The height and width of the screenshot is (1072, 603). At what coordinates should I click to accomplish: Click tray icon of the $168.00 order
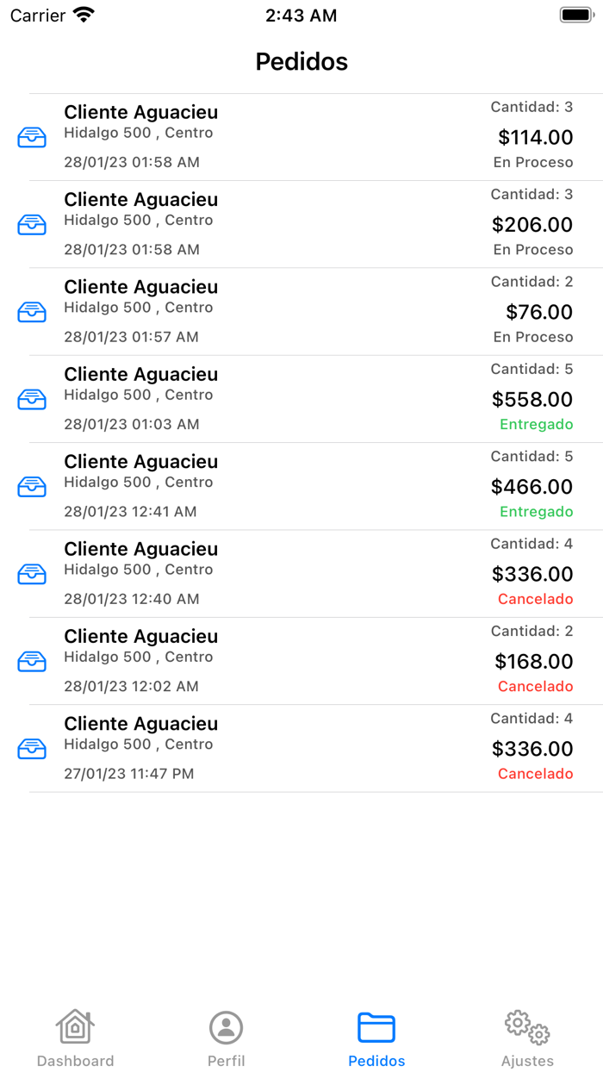coord(32,661)
